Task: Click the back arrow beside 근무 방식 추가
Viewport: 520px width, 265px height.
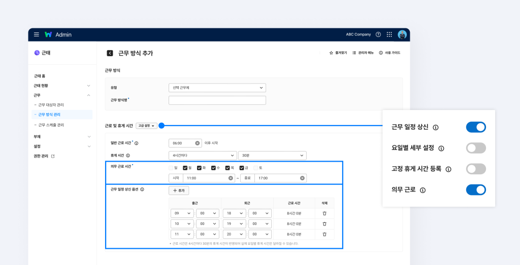Action: [x=110, y=53]
